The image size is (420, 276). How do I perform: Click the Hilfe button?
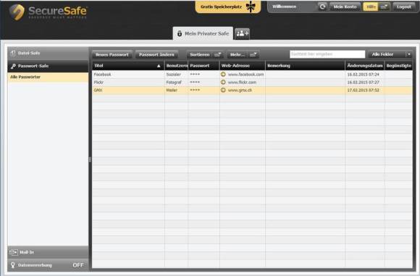[x=371, y=7]
